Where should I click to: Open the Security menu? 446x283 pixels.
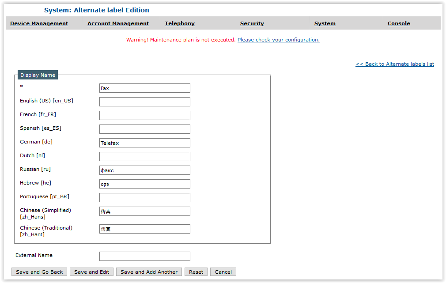[252, 23]
